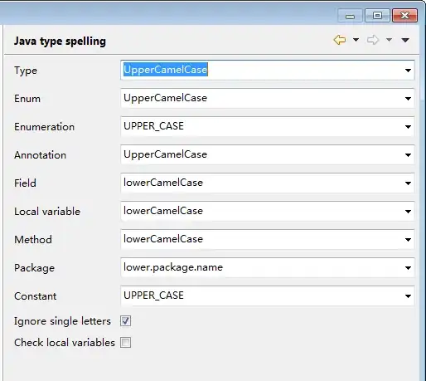
Task: Toggle the Ignore single letters checkbox
Action: 125,321
